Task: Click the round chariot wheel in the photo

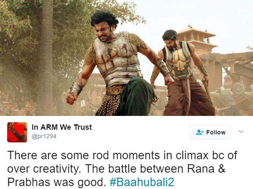Action: (239, 88)
